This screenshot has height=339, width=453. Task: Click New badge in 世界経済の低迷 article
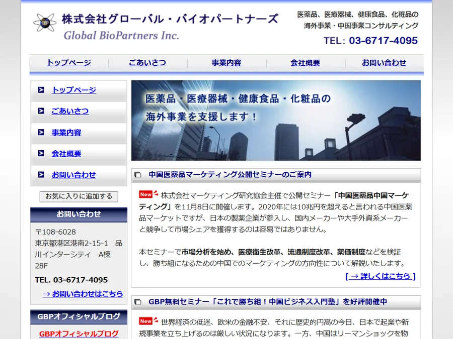(148, 320)
